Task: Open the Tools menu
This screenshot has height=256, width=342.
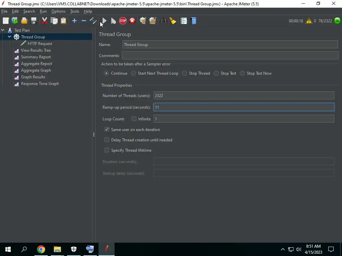Action: pyautogui.click(x=74, y=11)
